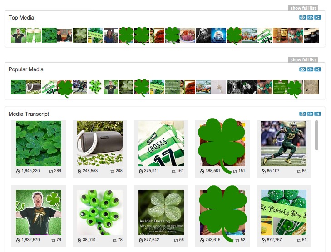Click share icon in Media Transcript panel

317,114
